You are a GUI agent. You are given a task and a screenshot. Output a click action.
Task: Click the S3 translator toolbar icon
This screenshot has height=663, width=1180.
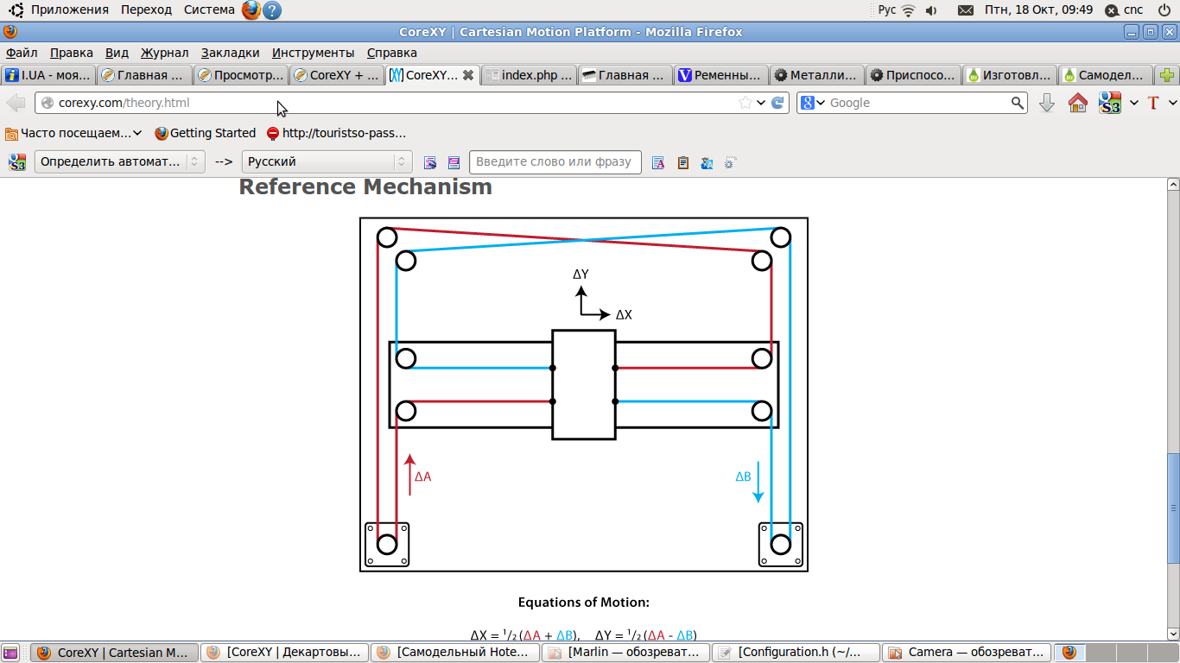point(1110,103)
